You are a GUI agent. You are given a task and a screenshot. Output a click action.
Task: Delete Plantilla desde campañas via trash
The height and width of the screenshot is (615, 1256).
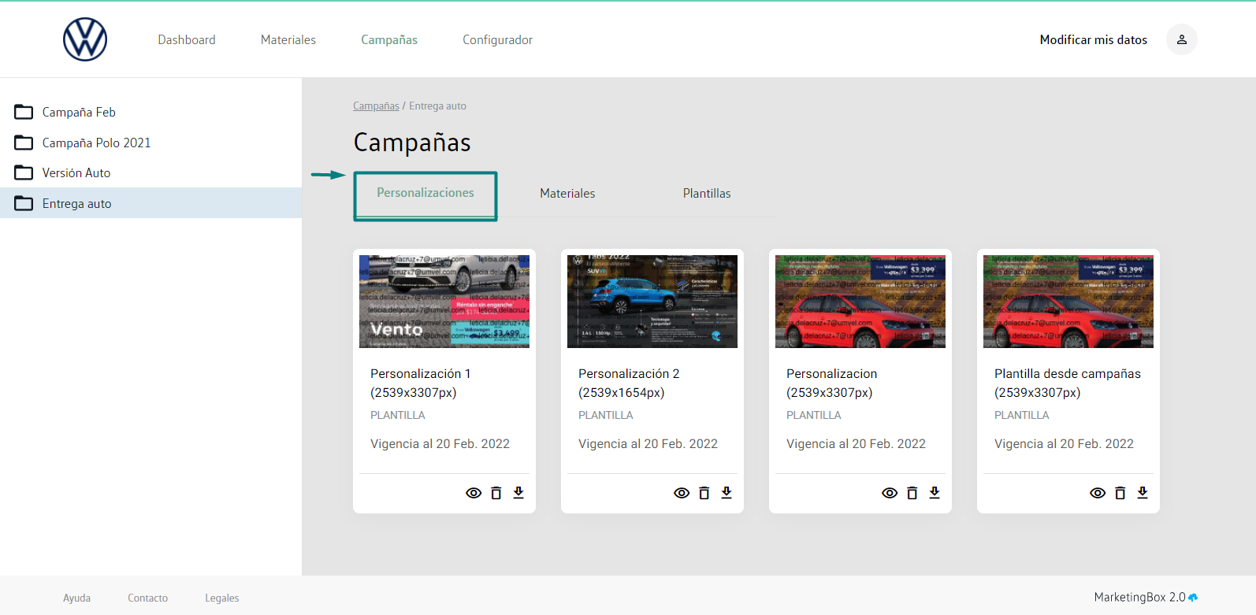(x=1120, y=493)
